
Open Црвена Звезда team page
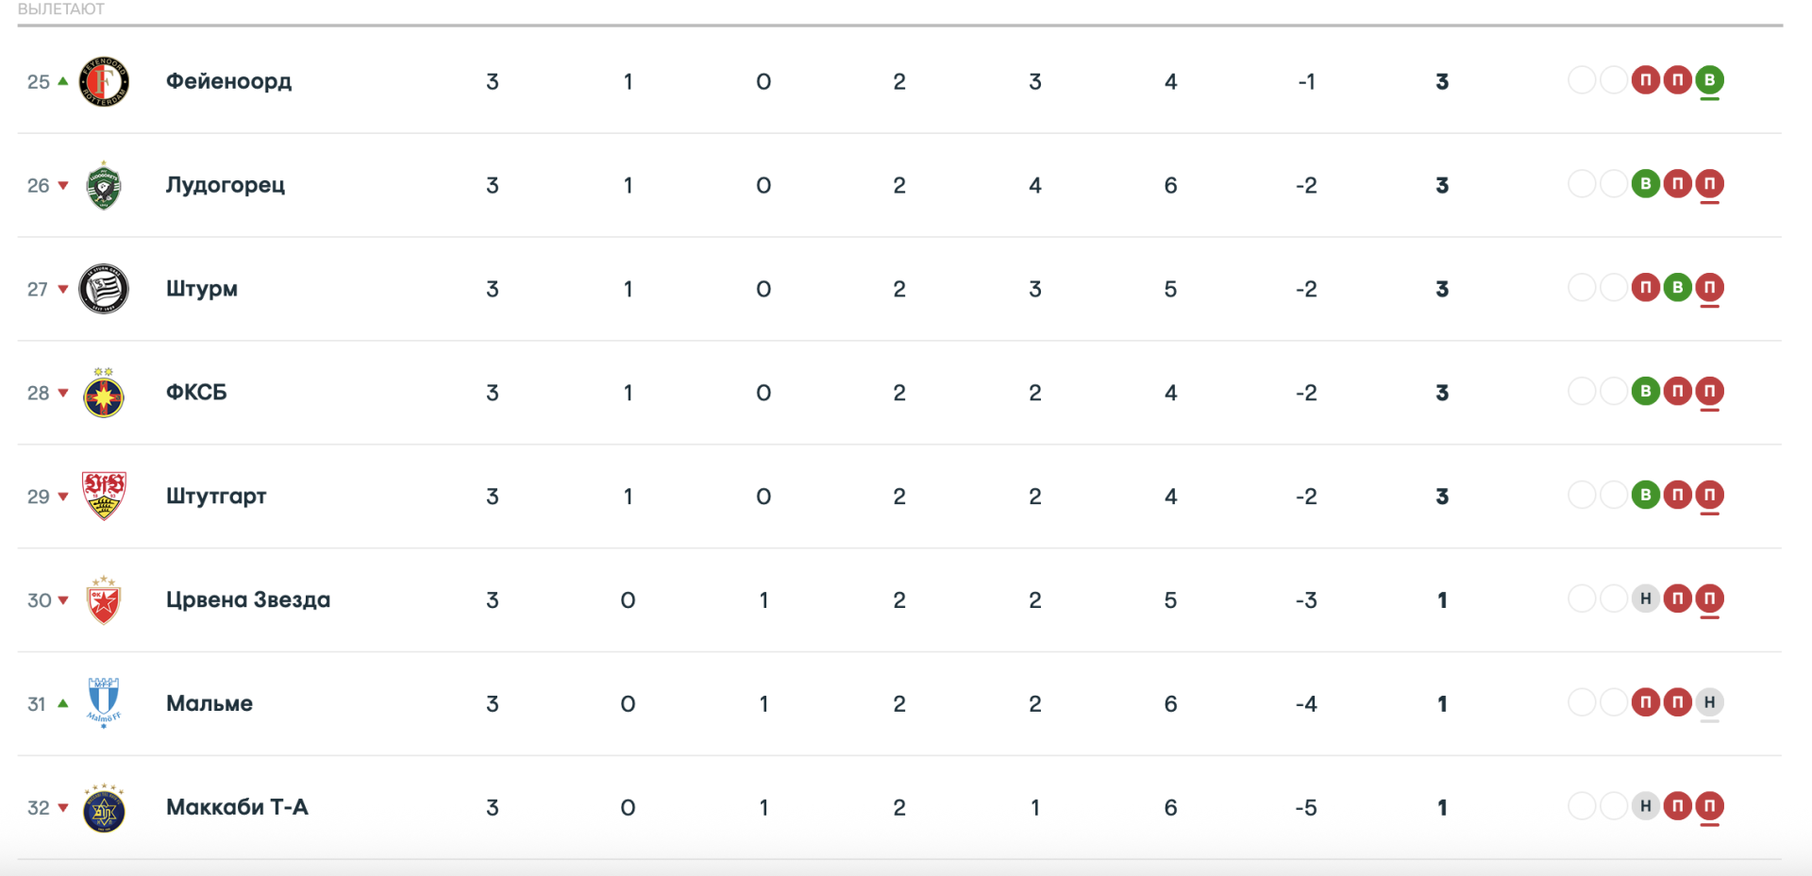pyautogui.click(x=247, y=600)
